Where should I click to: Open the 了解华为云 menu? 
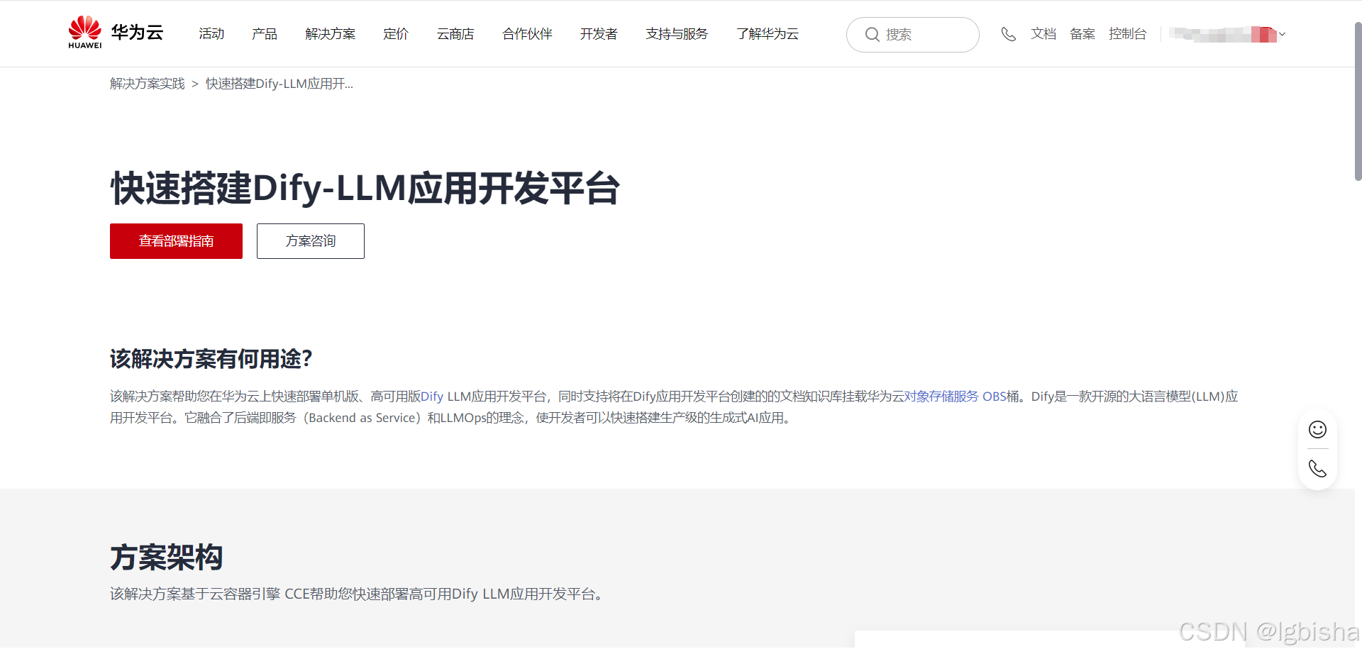pos(768,34)
